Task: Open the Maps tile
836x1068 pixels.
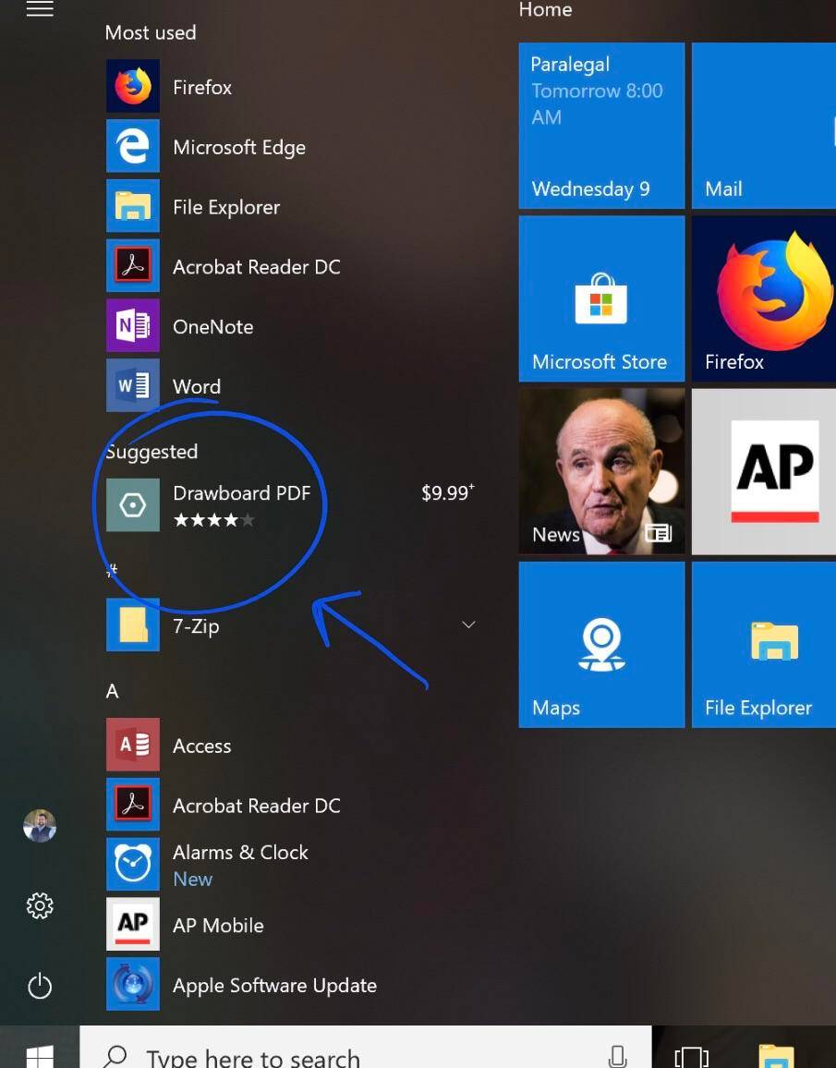Action: [601, 644]
